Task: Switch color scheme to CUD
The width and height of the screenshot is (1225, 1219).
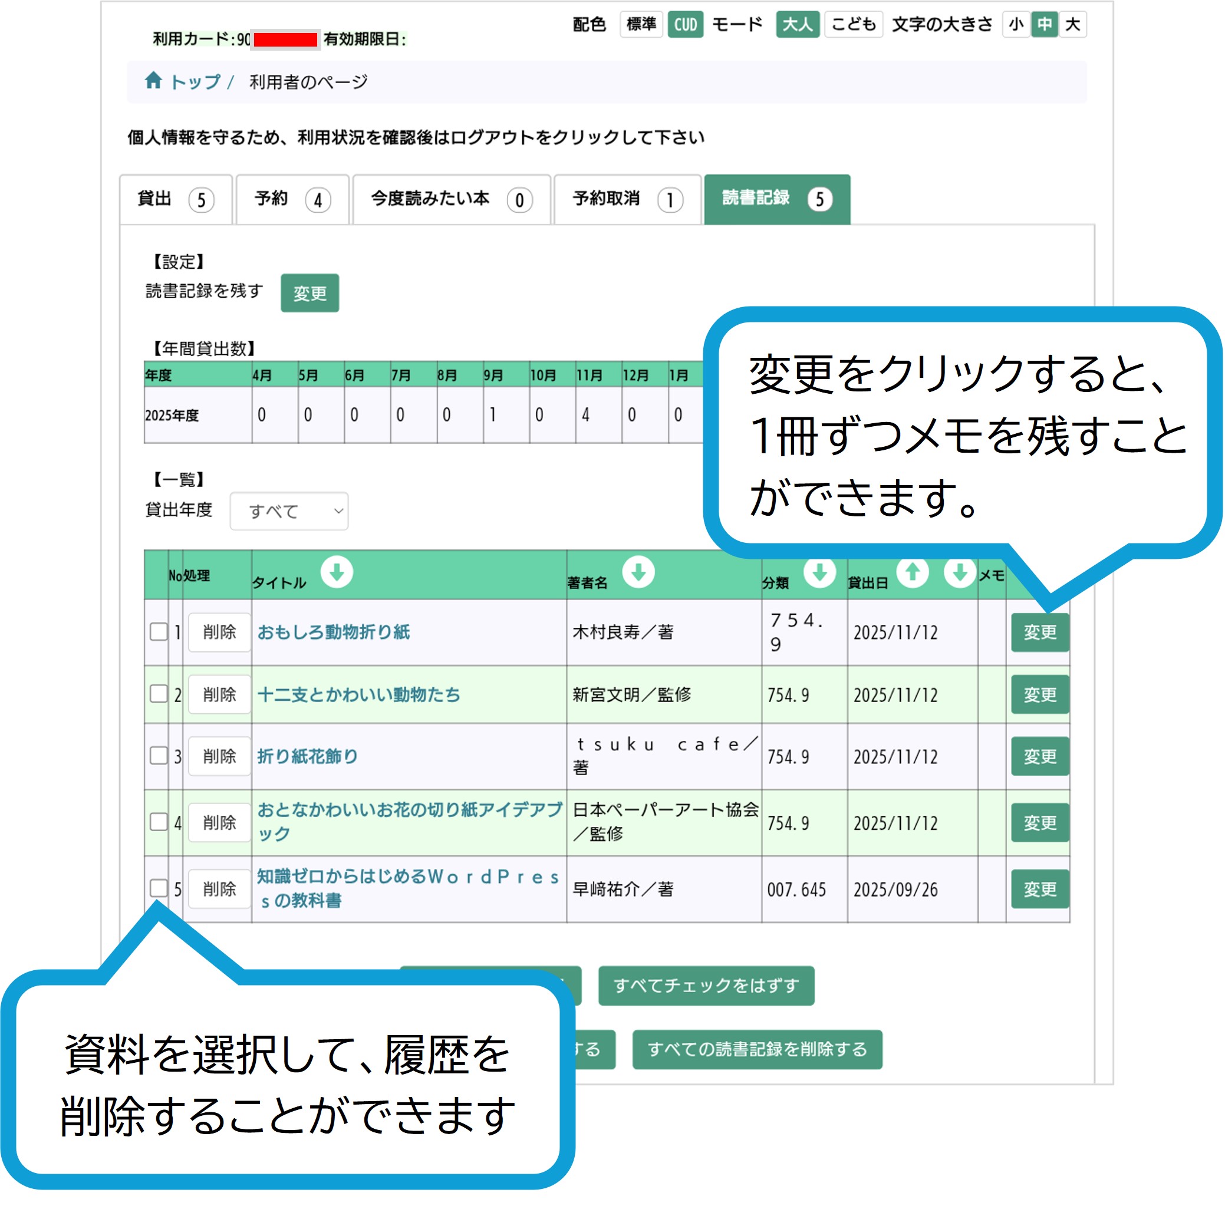Action: coord(686,25)
